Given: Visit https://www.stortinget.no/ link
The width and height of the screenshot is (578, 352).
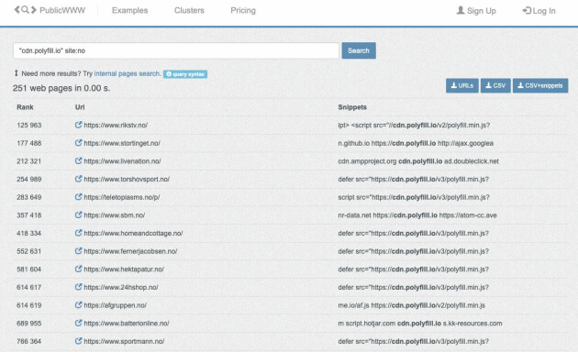Looking at the screenshot, I should pos(122,143).
